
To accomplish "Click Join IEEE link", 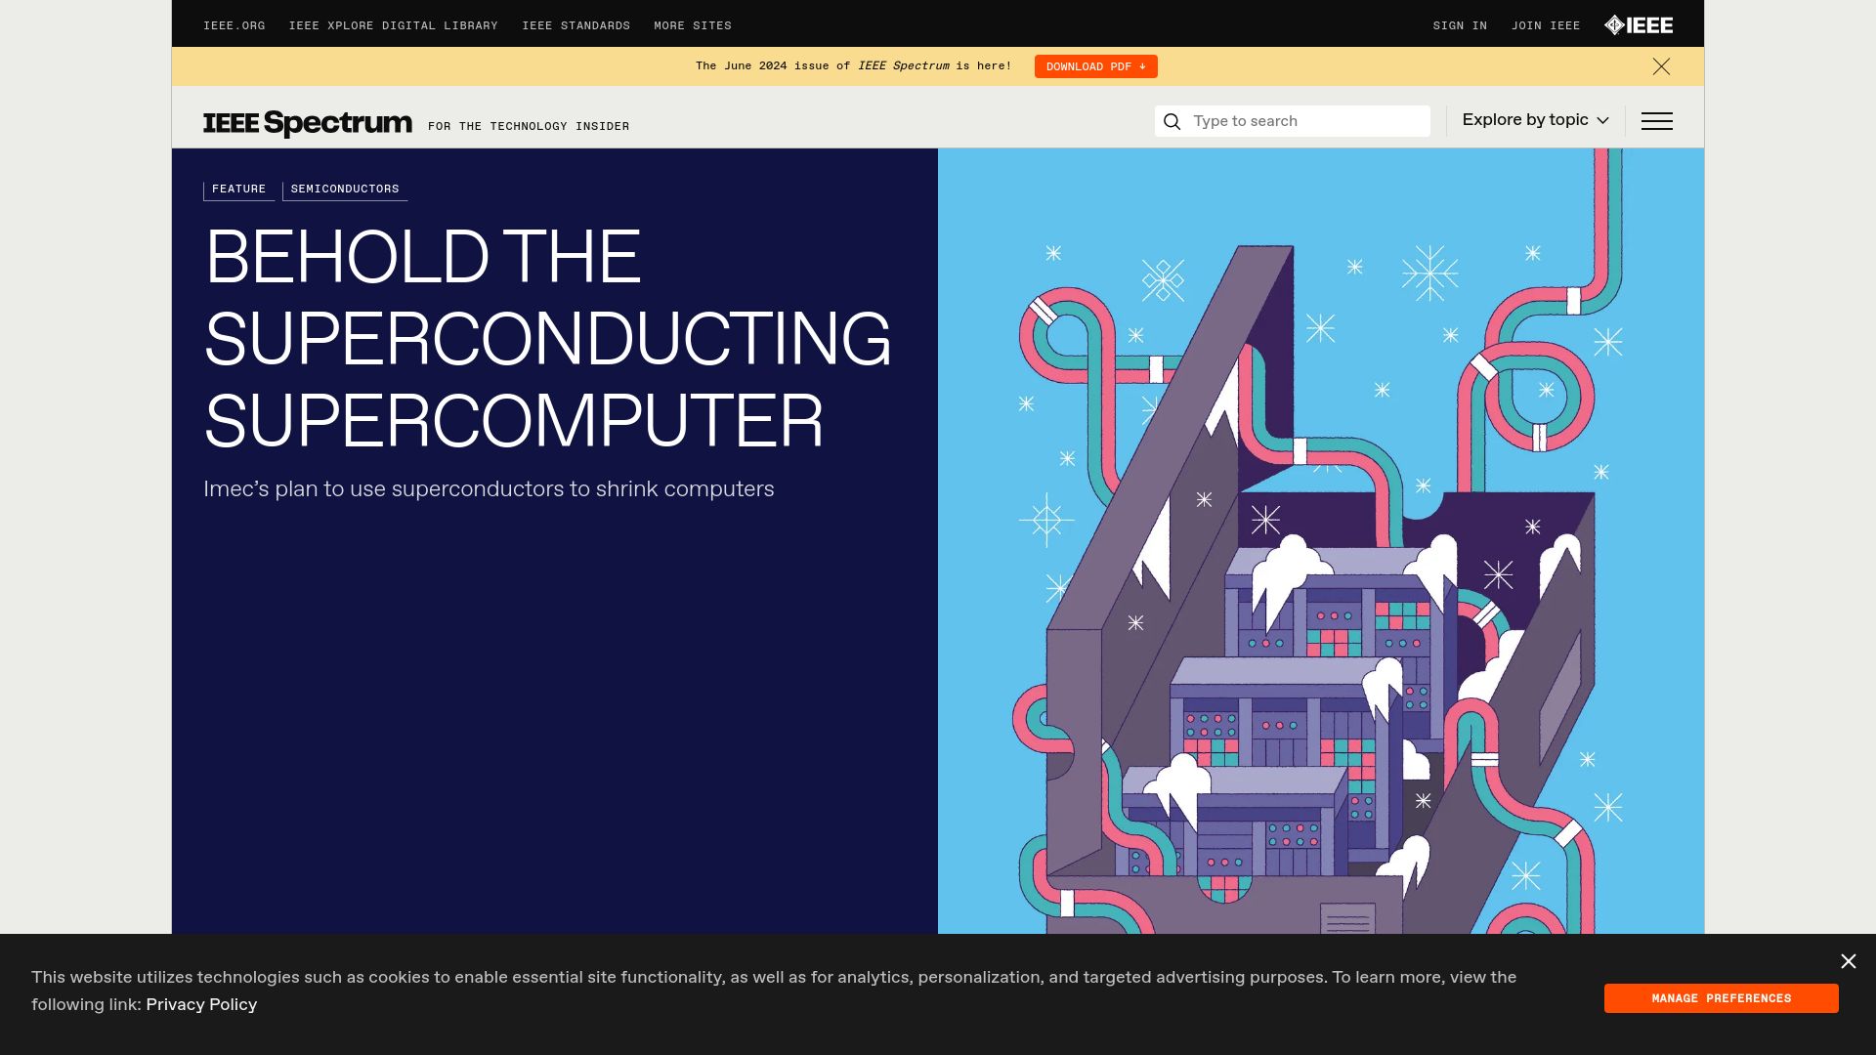I will (x=1546, y=25).
